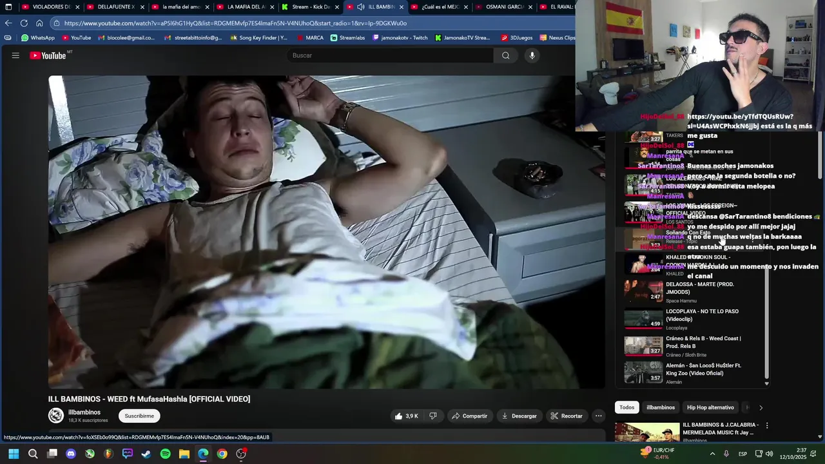Start voice search with microphone icon
The height and width of the screenshot is (464, 825).
pos(532,55)
